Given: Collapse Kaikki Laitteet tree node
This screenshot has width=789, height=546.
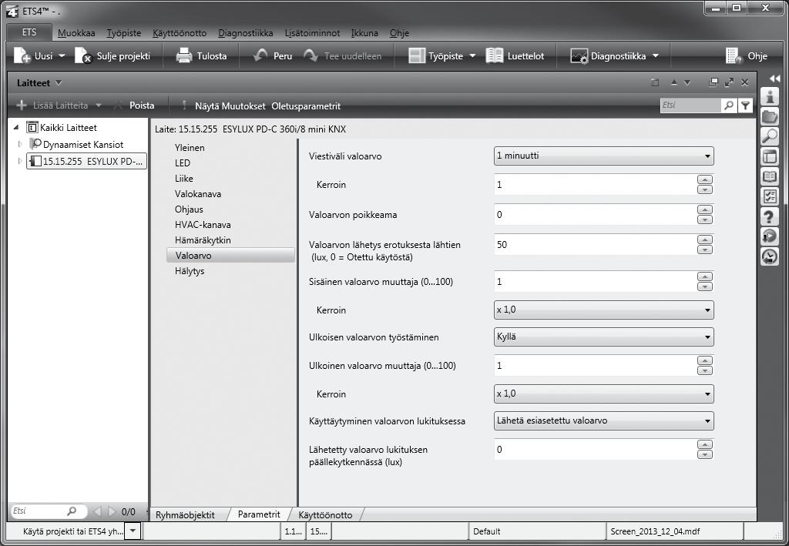Looking at the screenshot, I should (16, 127).
